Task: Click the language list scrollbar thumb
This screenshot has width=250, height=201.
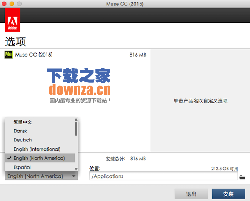Action: point(76,129)
